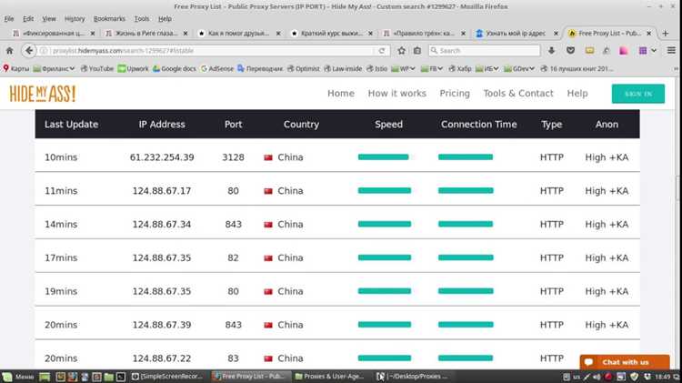Open the History menu
Viewport: 682px width, 383px height.
[x=75, y=19]
